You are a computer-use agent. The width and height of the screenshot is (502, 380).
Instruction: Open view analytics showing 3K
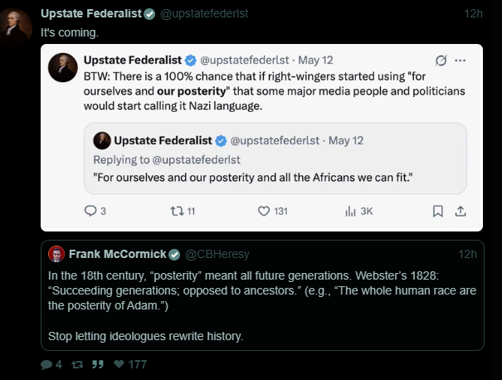[350, 212]
